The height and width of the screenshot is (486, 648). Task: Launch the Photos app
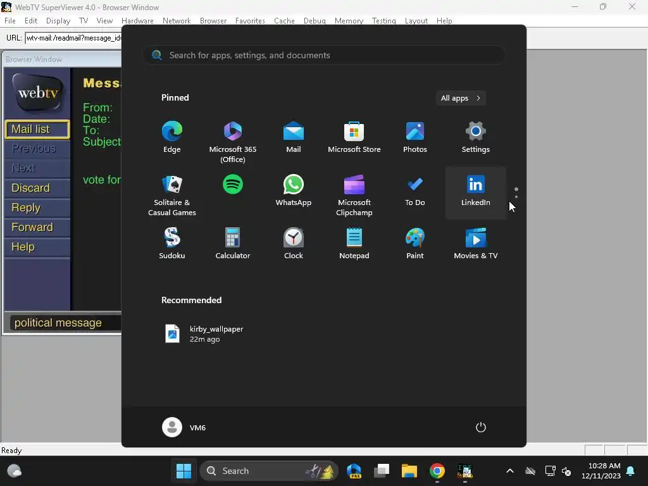click(415, 137)
